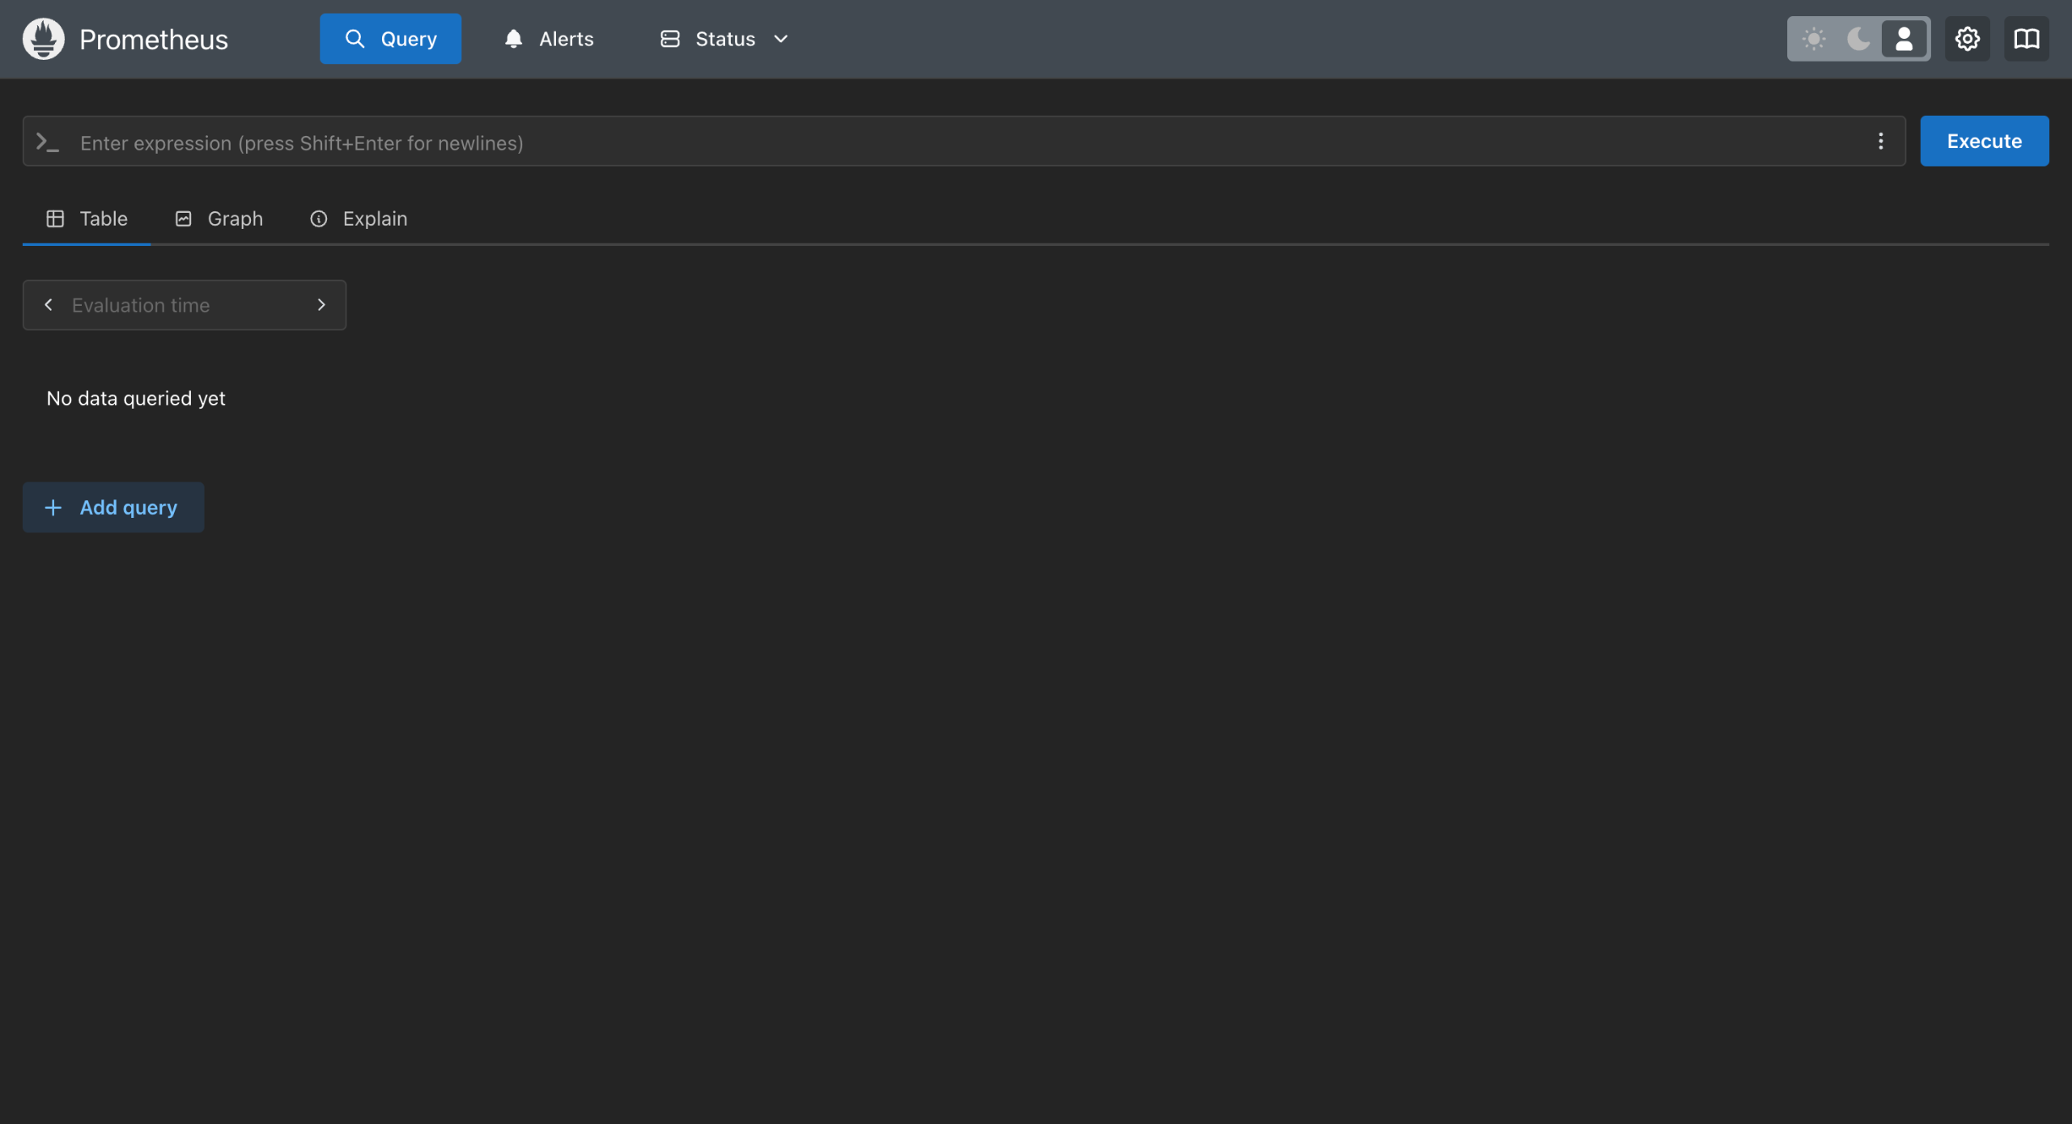Open the Explain tab
Viewport: 2072px width, 1124px height.
pos(359,218)
